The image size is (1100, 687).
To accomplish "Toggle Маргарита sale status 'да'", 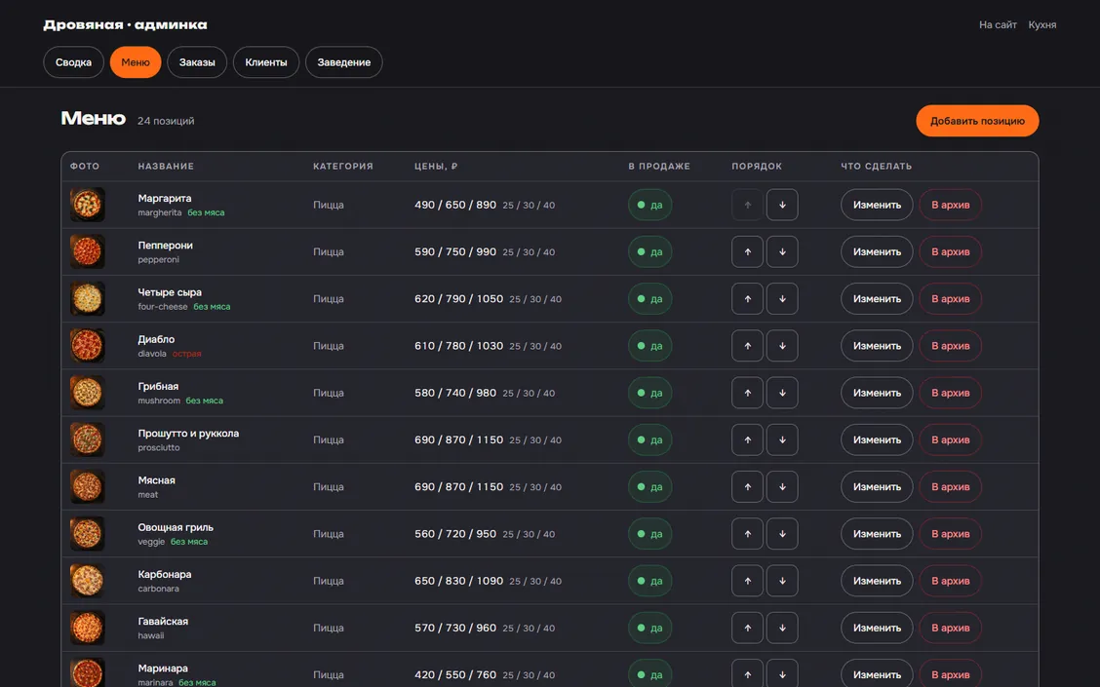I will pyautogui.click(x=649, y=205).
